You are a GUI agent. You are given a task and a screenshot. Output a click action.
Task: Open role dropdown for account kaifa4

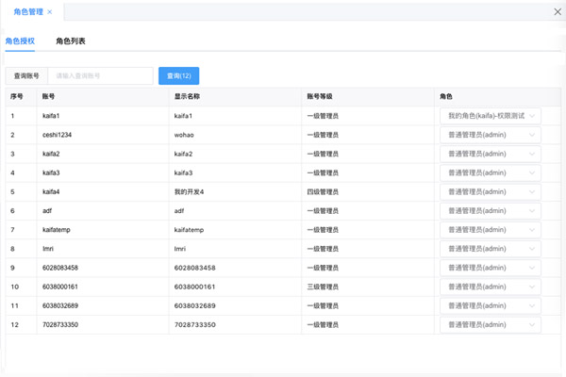(x=490, y=191)
